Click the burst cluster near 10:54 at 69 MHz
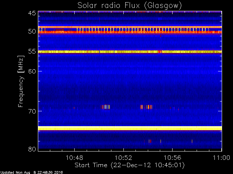233x174 pixels. (146, 107)
